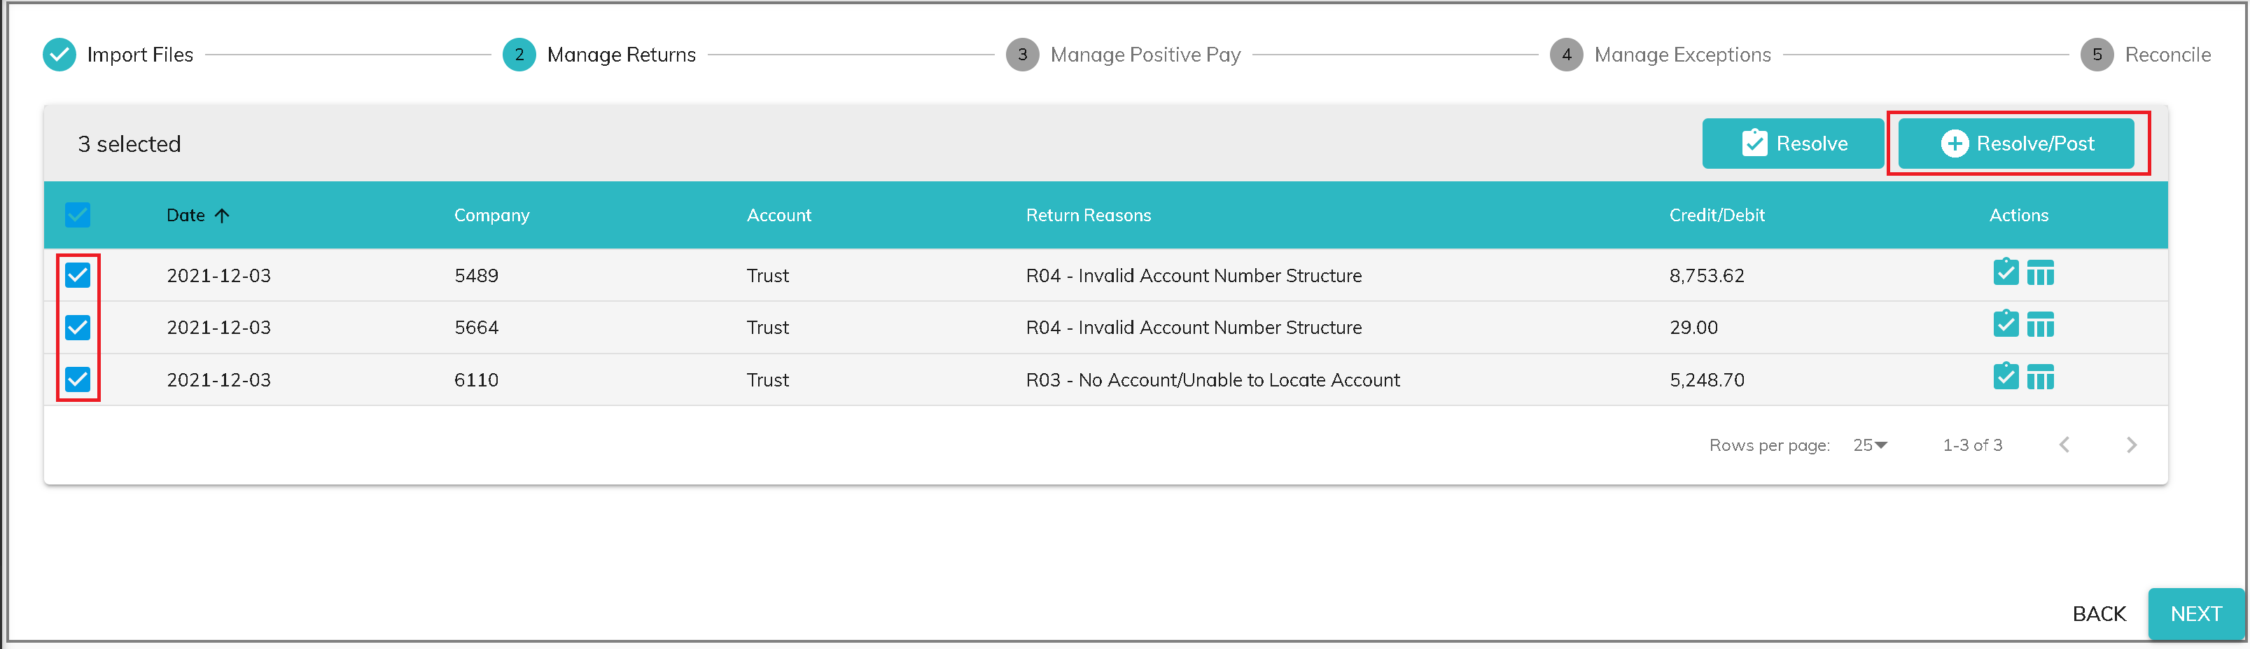Screen dimensions: 2250x649
Task: Click resolve icon for company 5664 row
Action: [x=2006, y=325]
